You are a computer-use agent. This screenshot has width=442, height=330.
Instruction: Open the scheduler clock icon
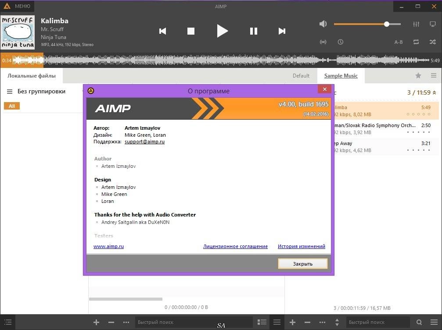pos(341,42)
